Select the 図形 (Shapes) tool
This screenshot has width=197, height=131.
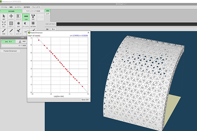[33, 17]
